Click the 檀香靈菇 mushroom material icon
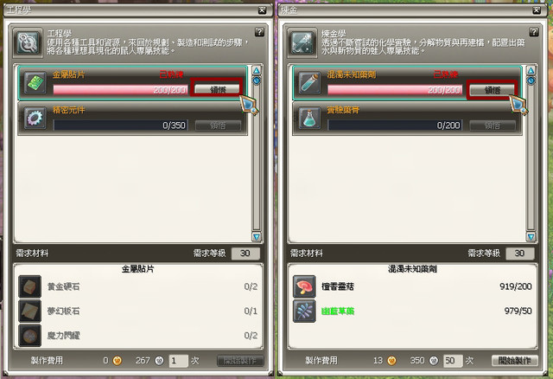 pos(304,286)
